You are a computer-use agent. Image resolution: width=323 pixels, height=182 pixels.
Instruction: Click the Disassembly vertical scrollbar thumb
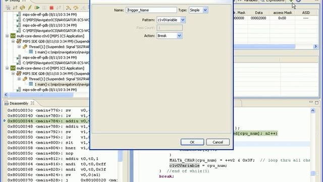pos(120,156)
